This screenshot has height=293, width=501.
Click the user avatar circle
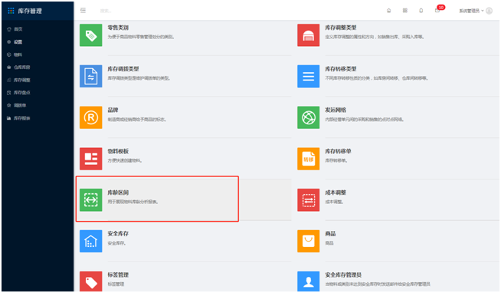[489, 11]
